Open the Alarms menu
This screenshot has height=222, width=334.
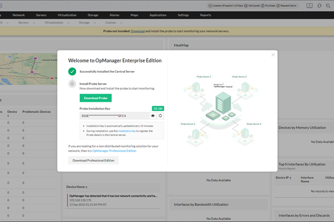[114, 15]
